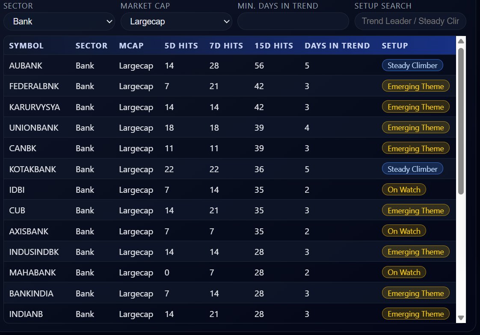Click IDBI's On Watch badge
The height and width of the screenshot is (335, 480).
(x=404, y=189)
